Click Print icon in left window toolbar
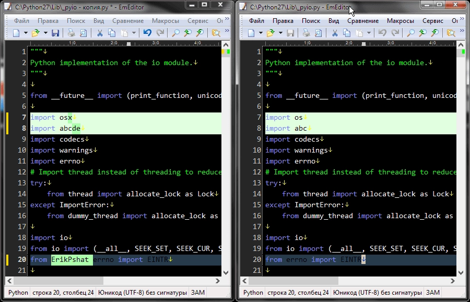The width and height of the screenshot is (470, 302). [71, 33]
